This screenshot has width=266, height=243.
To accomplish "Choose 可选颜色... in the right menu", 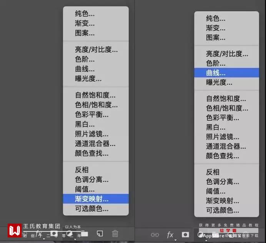I will pos(226,210).
